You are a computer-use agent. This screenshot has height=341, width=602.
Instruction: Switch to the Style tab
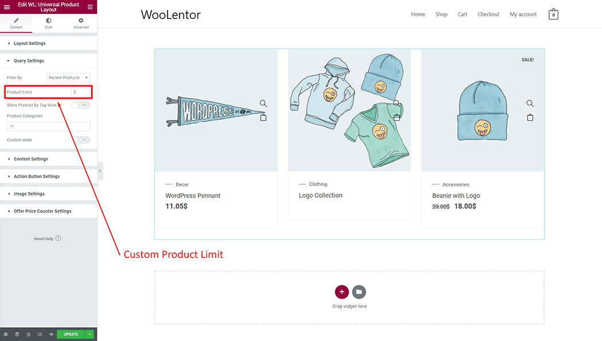click(x=48, y=23)
